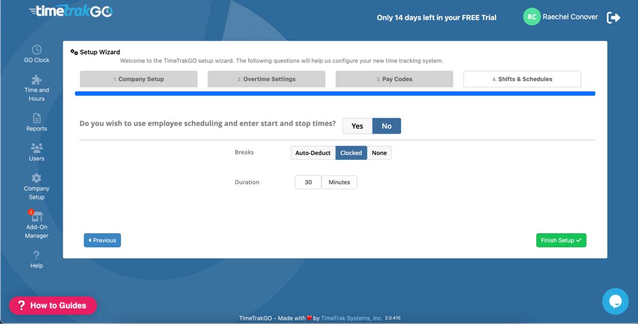Image resolution: width=638 pixels, height=324 pixels.
Task: Click the Previous button
Action: coord(102,241)
